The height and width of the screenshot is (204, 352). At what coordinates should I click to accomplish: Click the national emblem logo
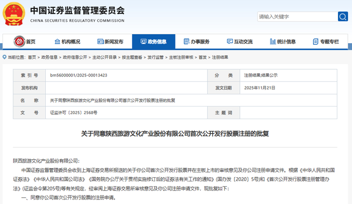tap(14, 14)
